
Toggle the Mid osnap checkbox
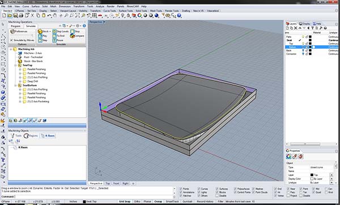click(314, 189)
